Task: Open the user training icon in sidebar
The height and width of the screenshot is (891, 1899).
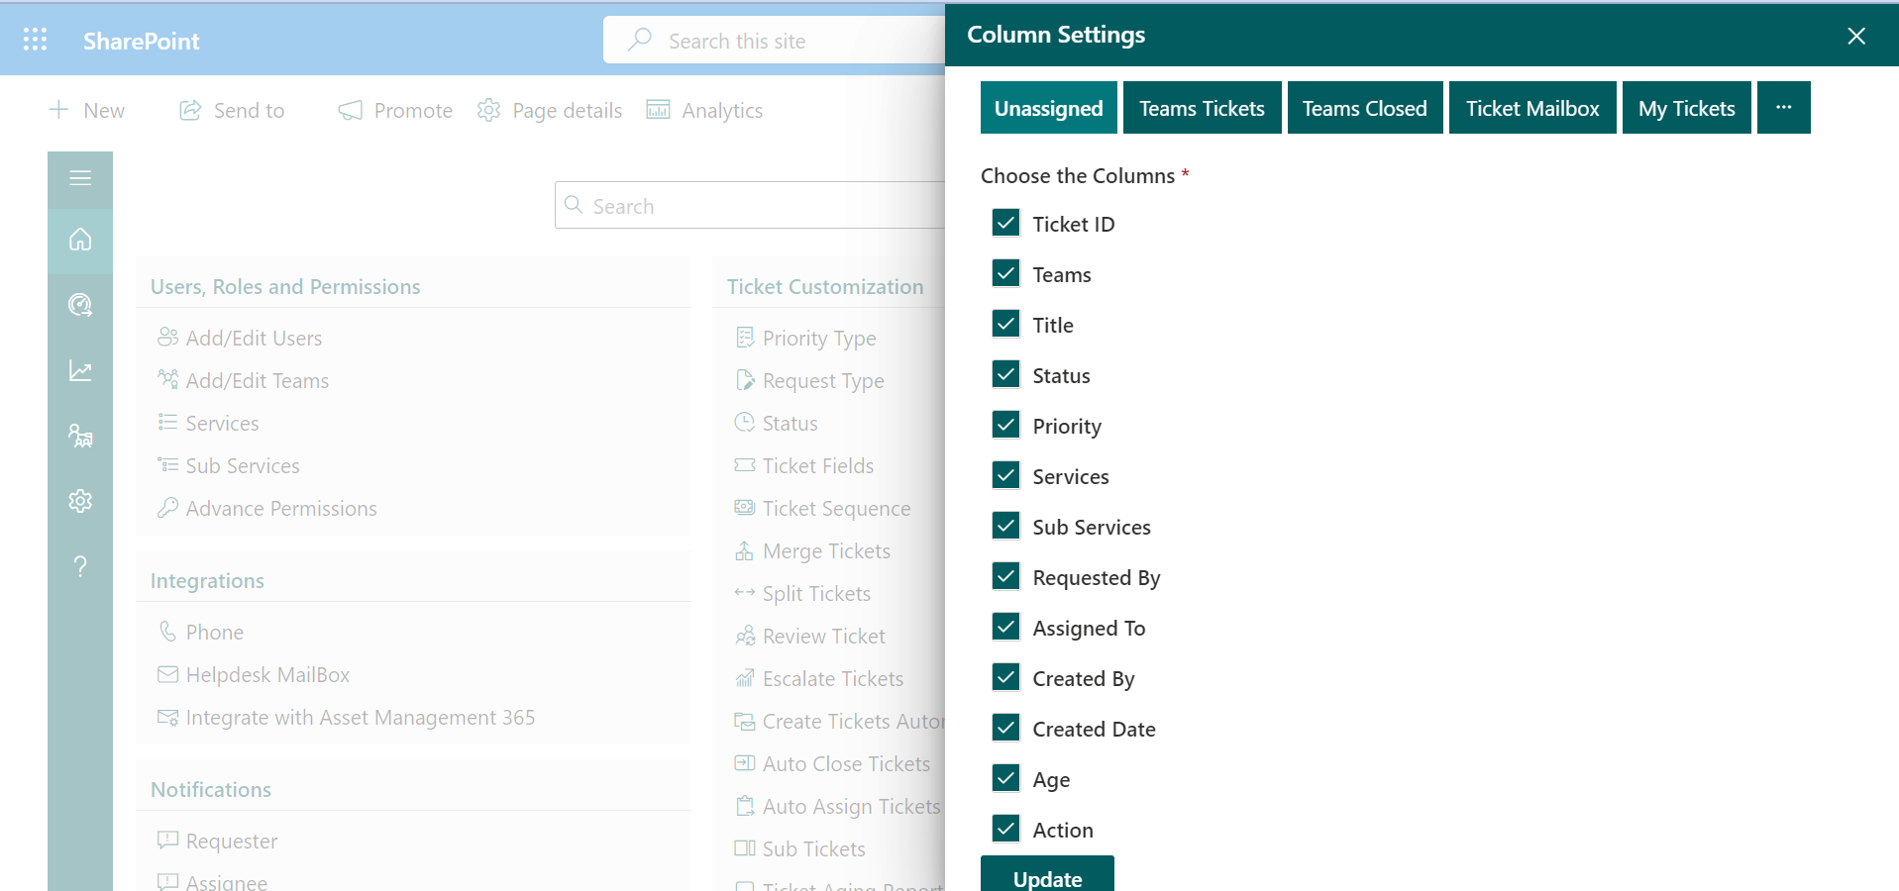Action: [80, 436]
